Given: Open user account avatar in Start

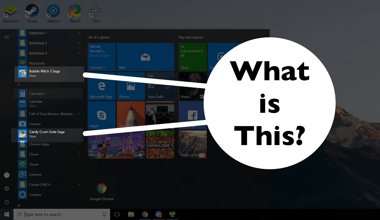Looking at the screenshot, I should (x=7, y=175).
